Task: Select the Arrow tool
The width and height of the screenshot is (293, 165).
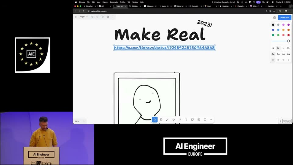Action: pyautogui.click(x=180, y=120)
